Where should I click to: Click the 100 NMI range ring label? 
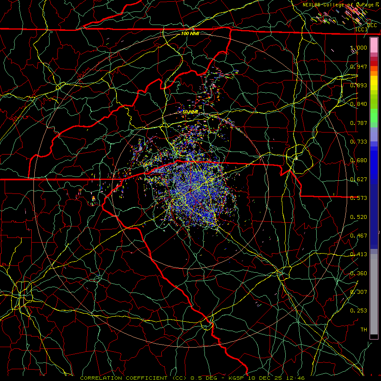click(190, 33)
